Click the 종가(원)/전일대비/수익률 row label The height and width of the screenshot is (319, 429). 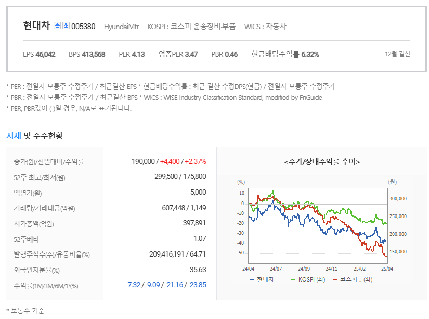pos(49,162)
